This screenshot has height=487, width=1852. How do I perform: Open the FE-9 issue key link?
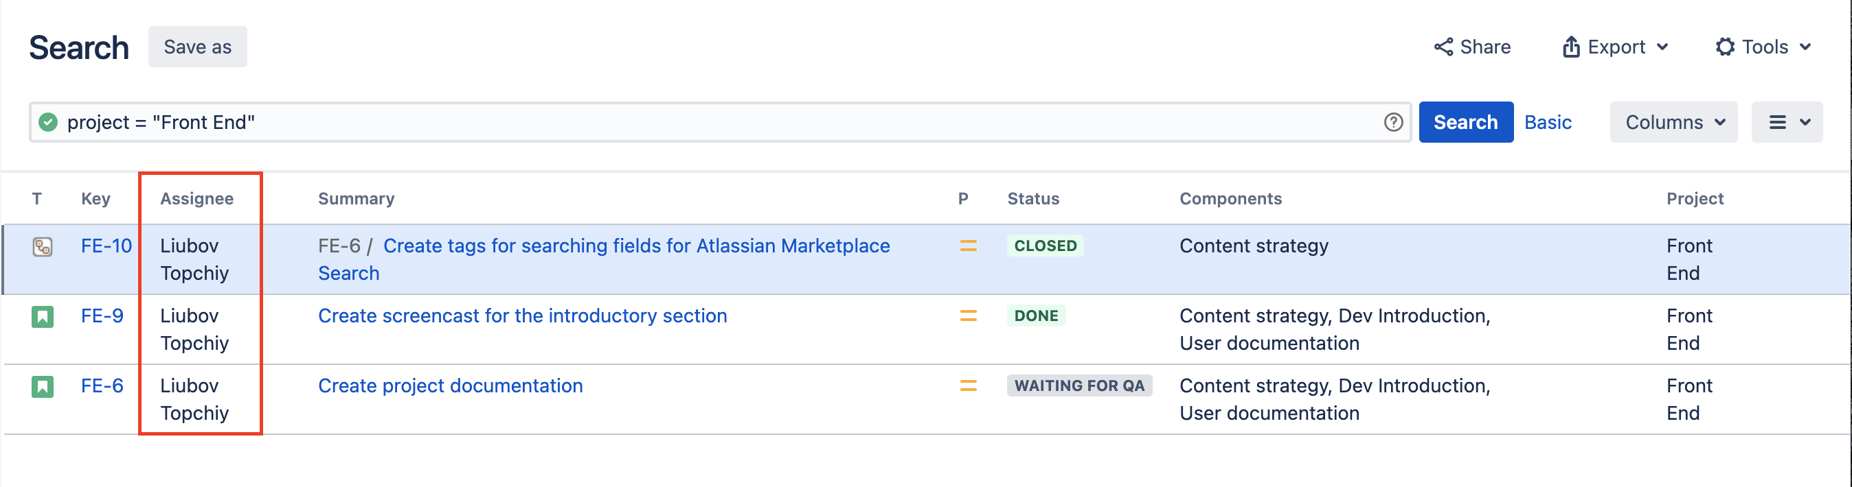tap(102, 316)
